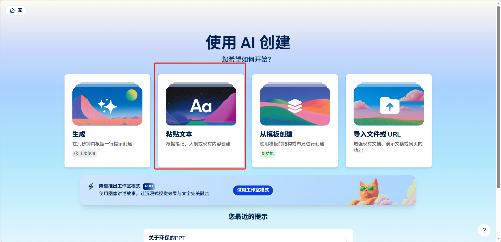This screenshot has height=242, width=501.
Task: Choose 导入文件或 URL card title
Action: coord(377,134)
